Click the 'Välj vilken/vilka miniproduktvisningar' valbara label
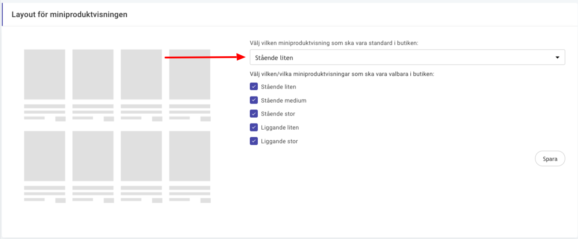The image size is (578, 239). (342, 74)
